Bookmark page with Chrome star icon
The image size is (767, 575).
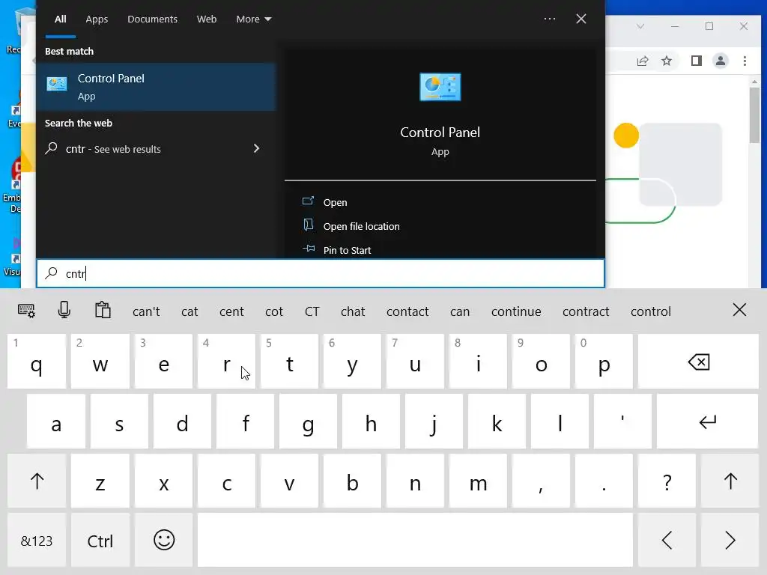click(x=667, y=61)
